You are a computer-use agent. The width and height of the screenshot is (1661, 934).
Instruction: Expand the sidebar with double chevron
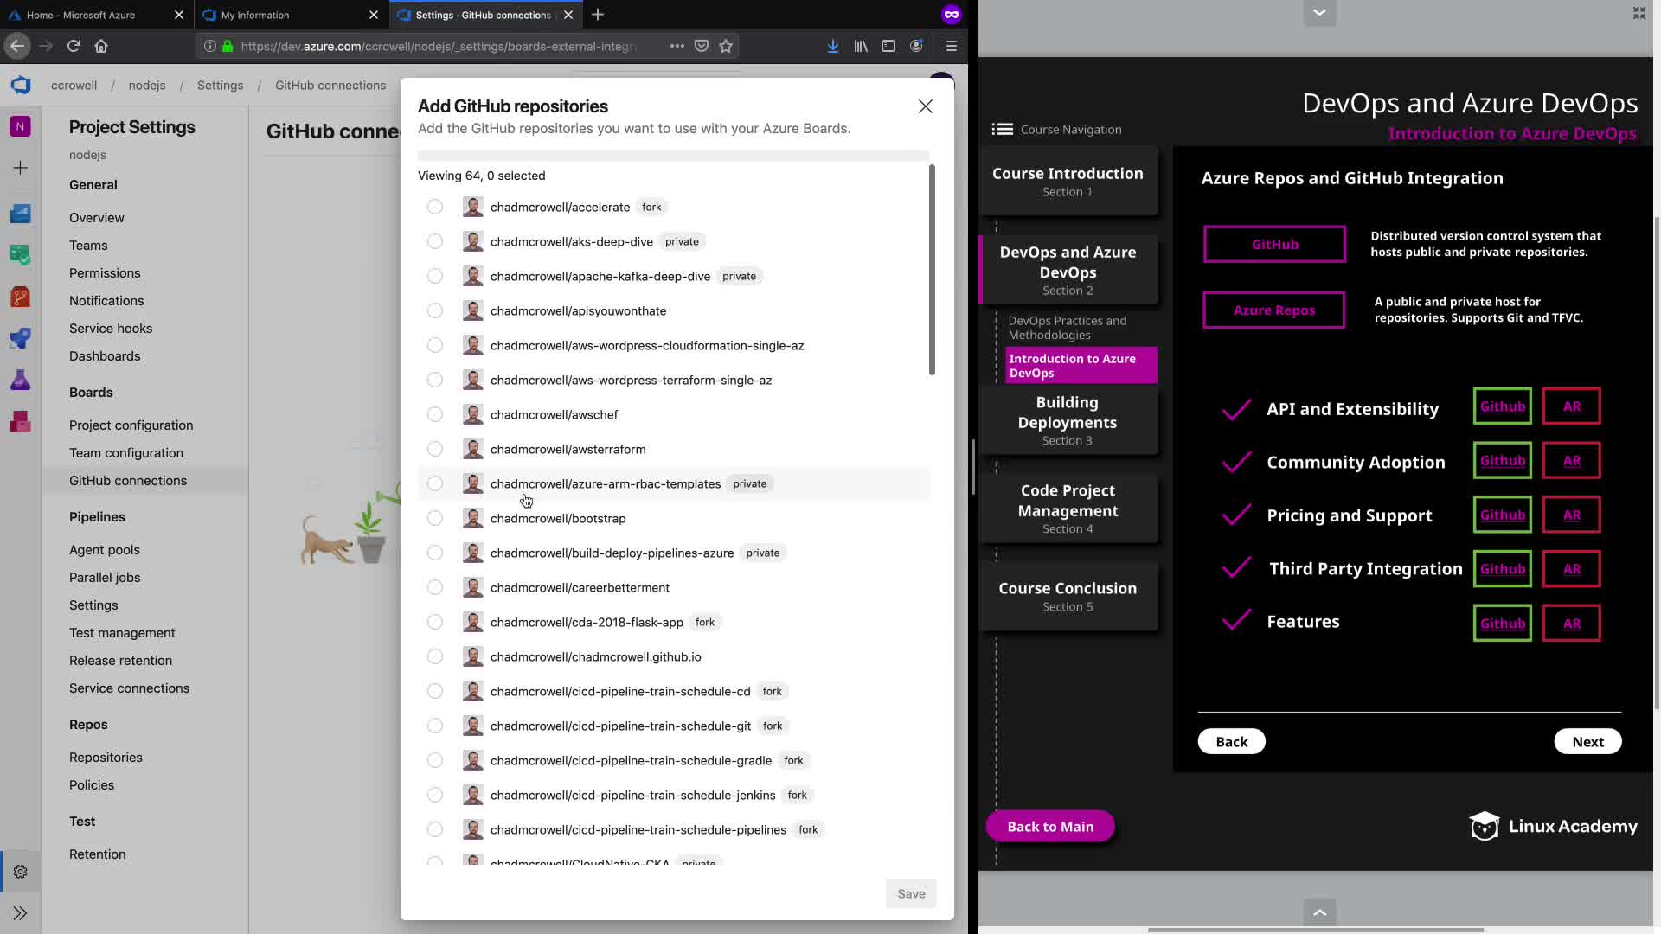coord(20,913)
